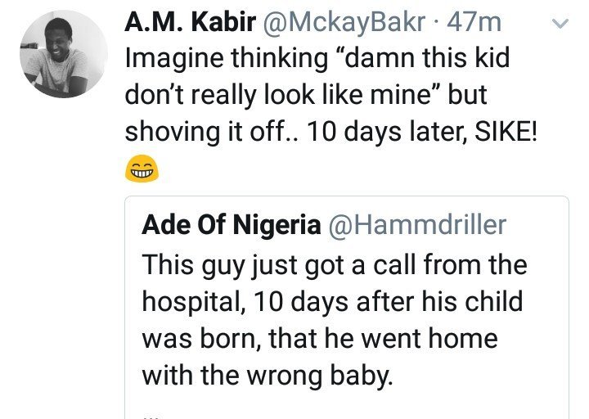Click the @Hammdriller handle
Viewport: 589px width, 419px height.
pyautogui.click(x=416, y=226)
